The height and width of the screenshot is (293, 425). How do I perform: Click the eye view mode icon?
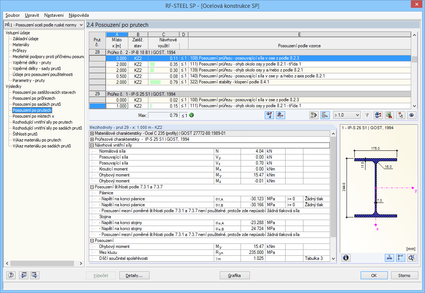click(411, 115)
